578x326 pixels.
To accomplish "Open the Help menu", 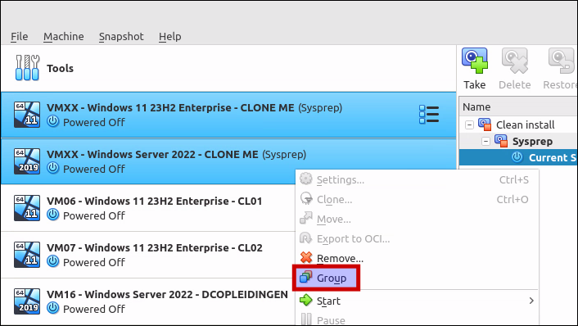I will 170,37.
